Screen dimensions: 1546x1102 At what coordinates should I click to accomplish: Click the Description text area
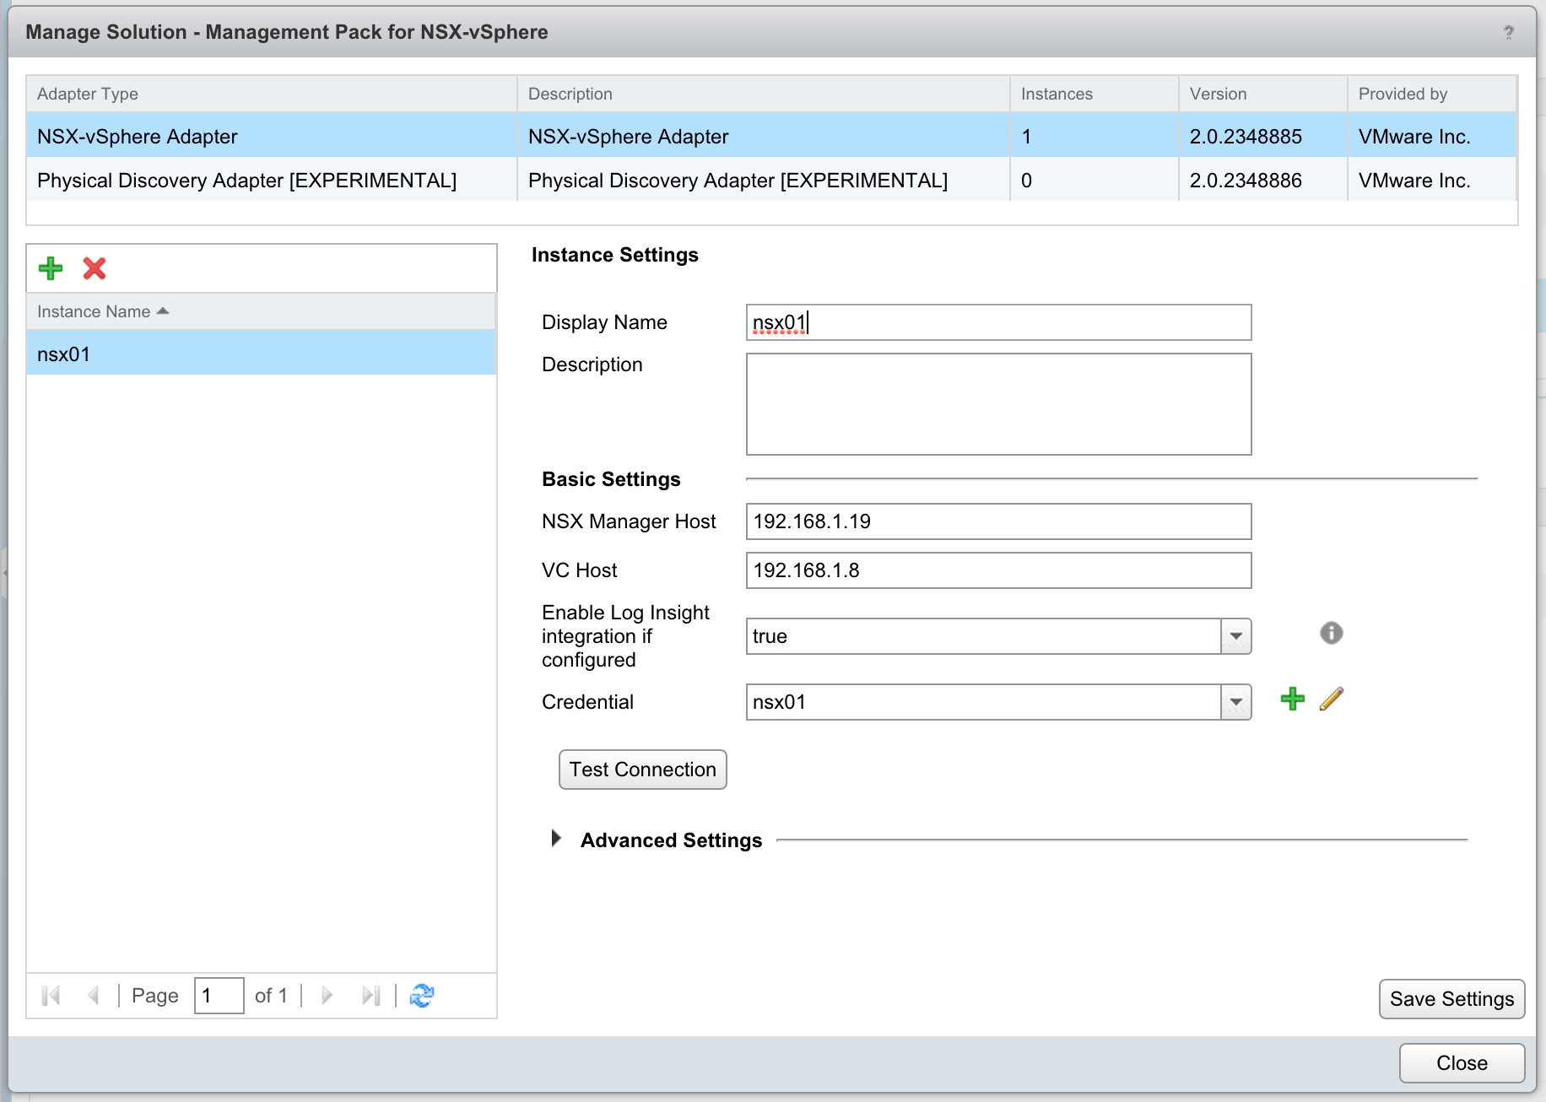point(999,404)
